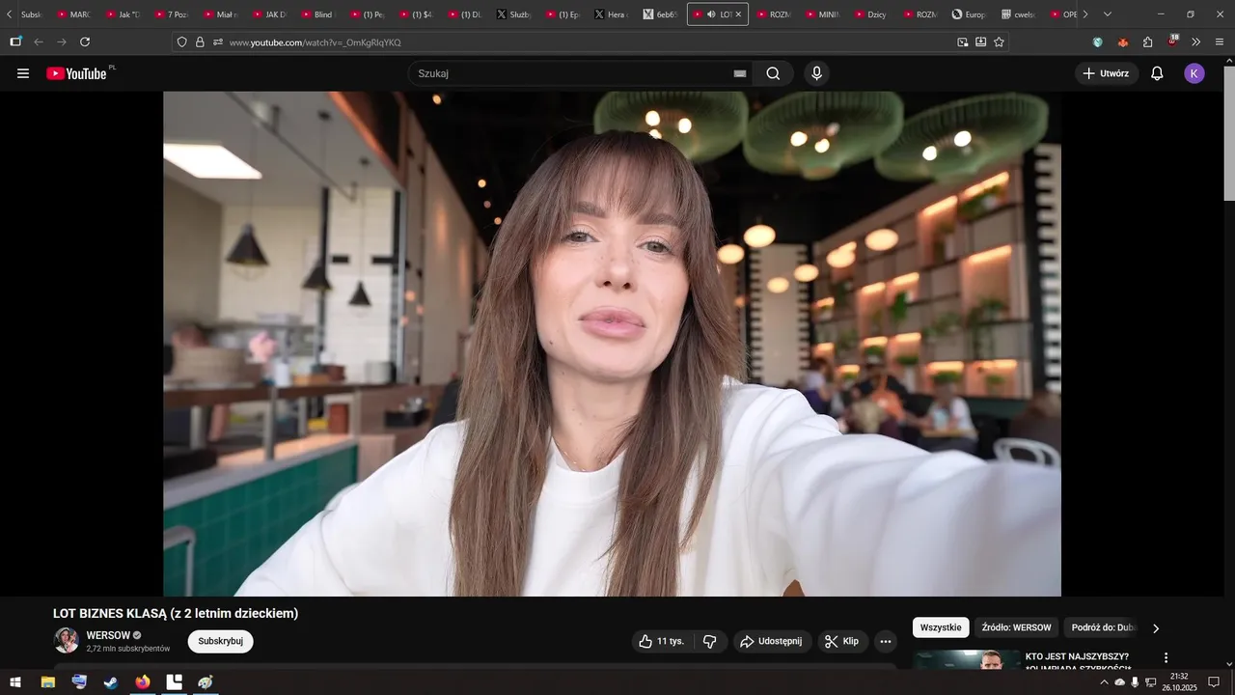Switch to the 'MININ' browser tab
1235x695 pixels.
tap(822, 14)
